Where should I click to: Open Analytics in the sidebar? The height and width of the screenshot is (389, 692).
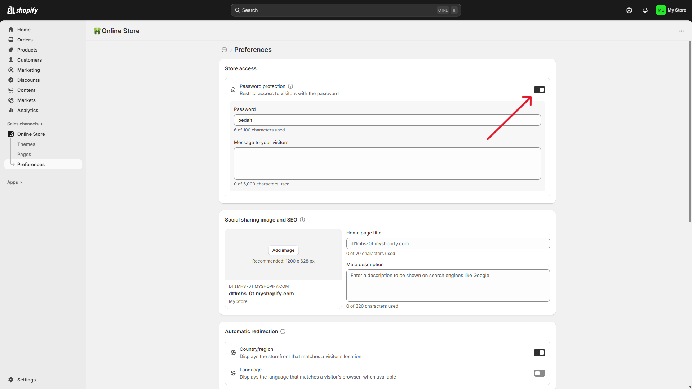pyautogui.click(x=28, y=110)
